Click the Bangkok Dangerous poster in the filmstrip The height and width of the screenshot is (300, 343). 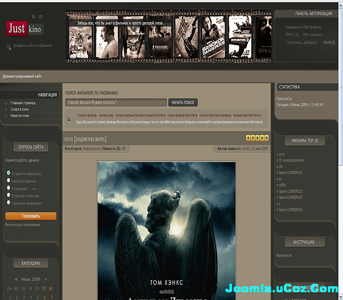[213, 37]
